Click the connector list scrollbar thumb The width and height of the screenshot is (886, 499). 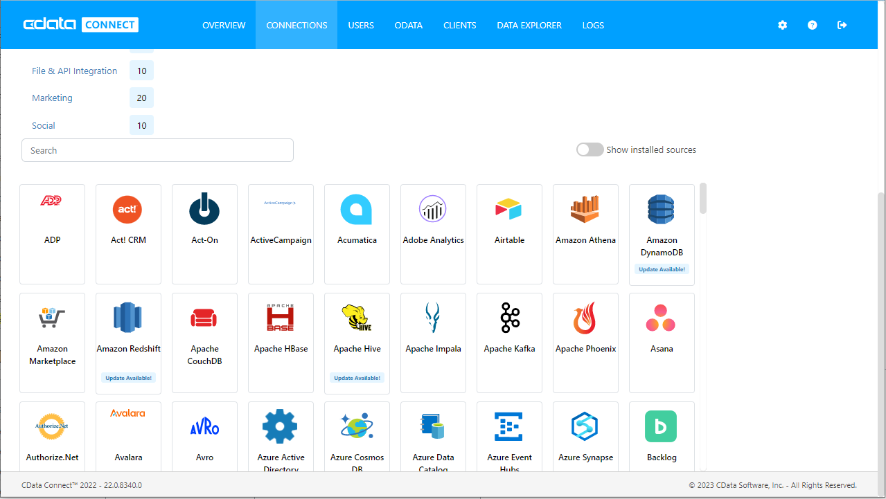pyautogui.click(x=703, y=198)
